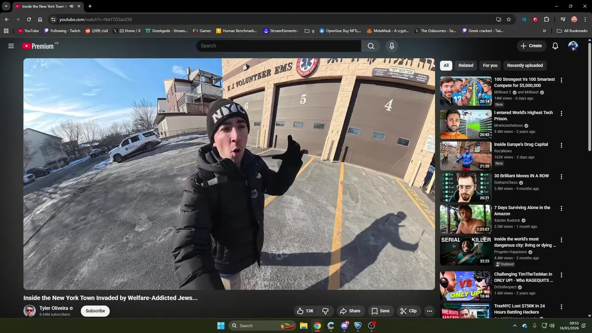The image size is (592, 333).
Task: Save the video to a playlist
Action: tap(381, 311)
